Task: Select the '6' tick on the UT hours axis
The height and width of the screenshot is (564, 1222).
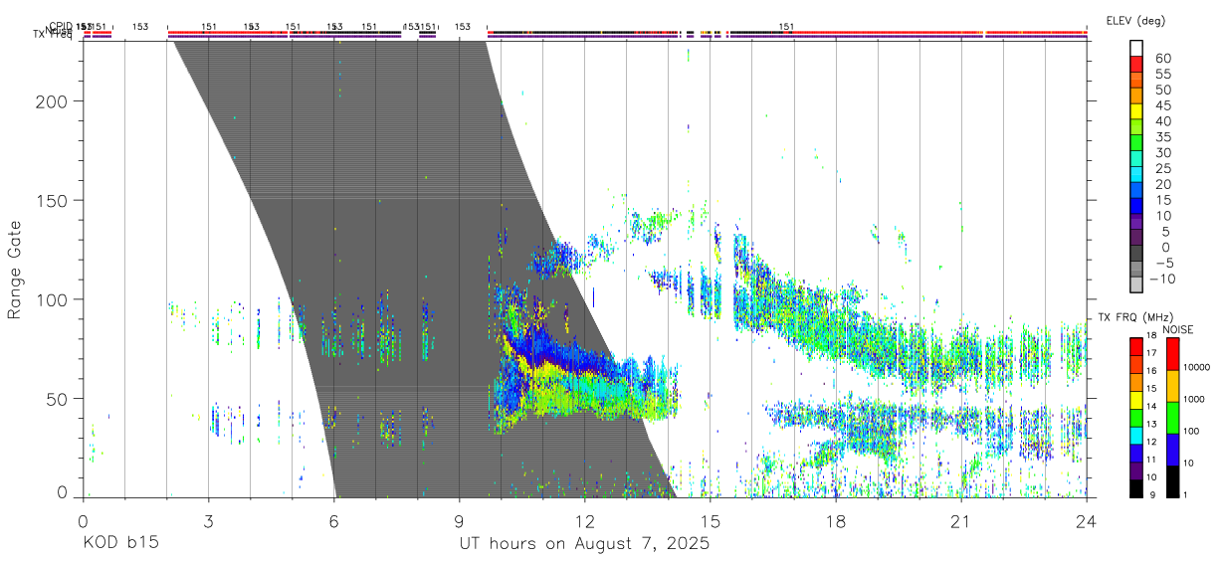Action: pos(334,520)
